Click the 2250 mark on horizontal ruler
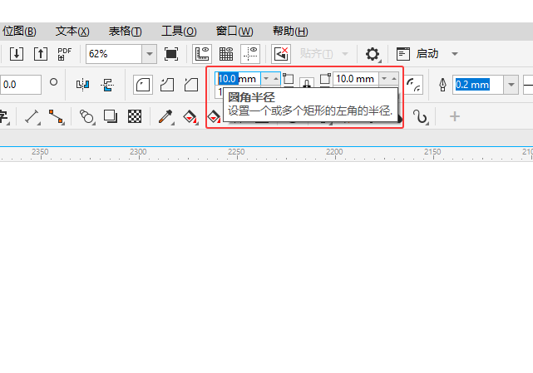The image size is (533, 373). pyautogui.click(x=236, y=152)
